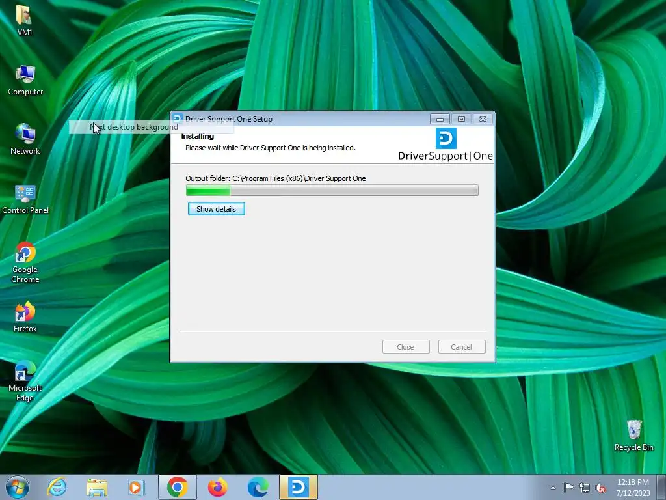
Task: Open Windows Media Player from taskbar
Action: pyautogui.click(x=137, y=487)
